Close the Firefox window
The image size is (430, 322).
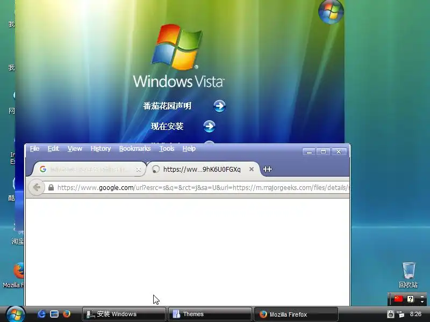point(339,152)
